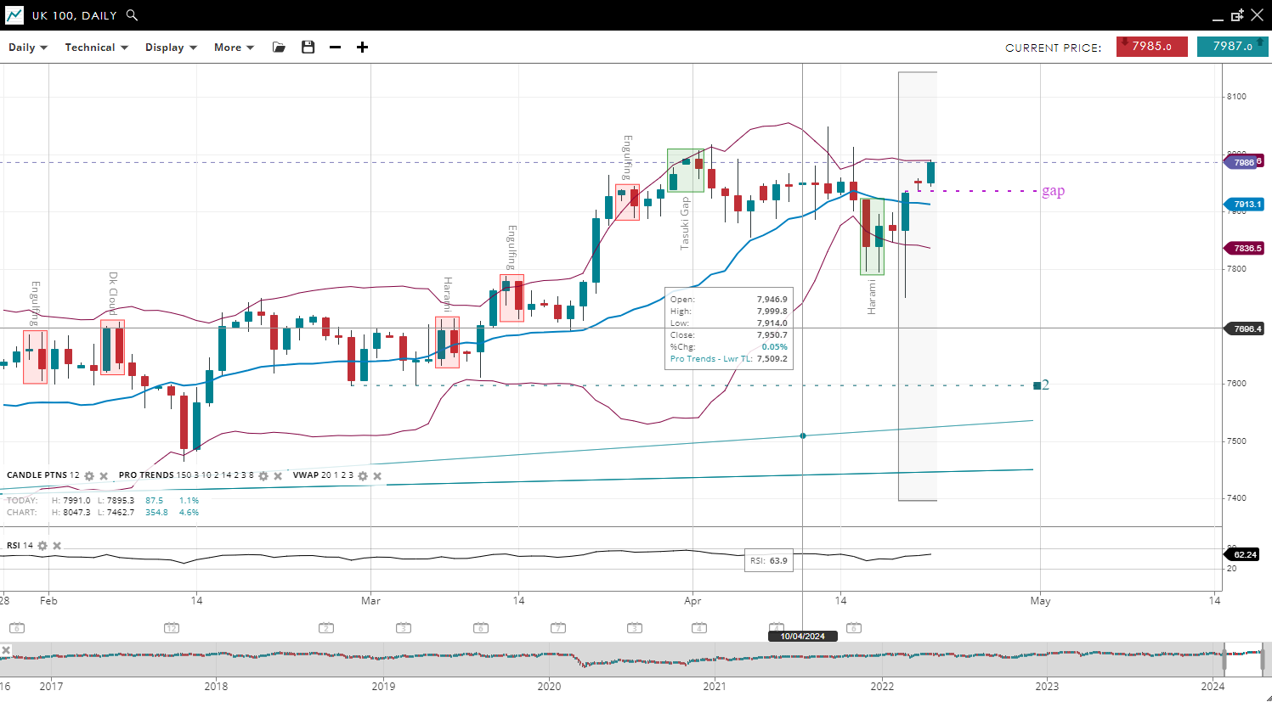Save chart using the floppy disk icon

[x=308, y=48]
